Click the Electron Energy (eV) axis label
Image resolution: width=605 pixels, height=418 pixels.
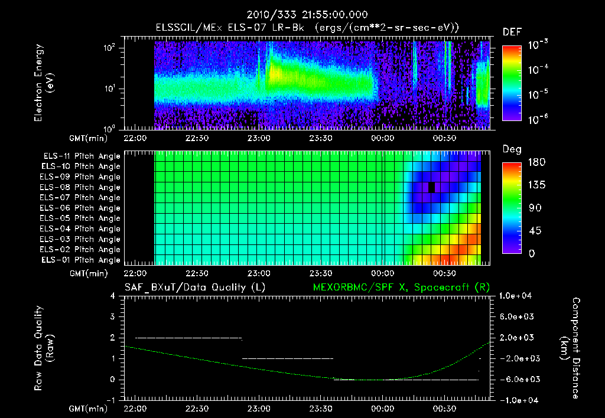click(44, 83)
